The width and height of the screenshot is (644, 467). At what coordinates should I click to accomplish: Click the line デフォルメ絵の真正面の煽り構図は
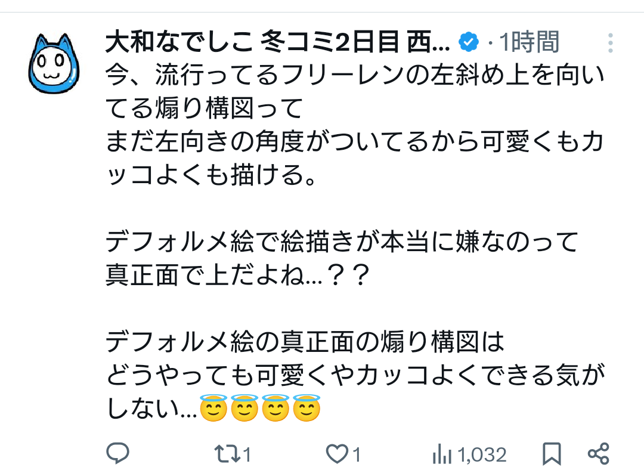[305, 342]
